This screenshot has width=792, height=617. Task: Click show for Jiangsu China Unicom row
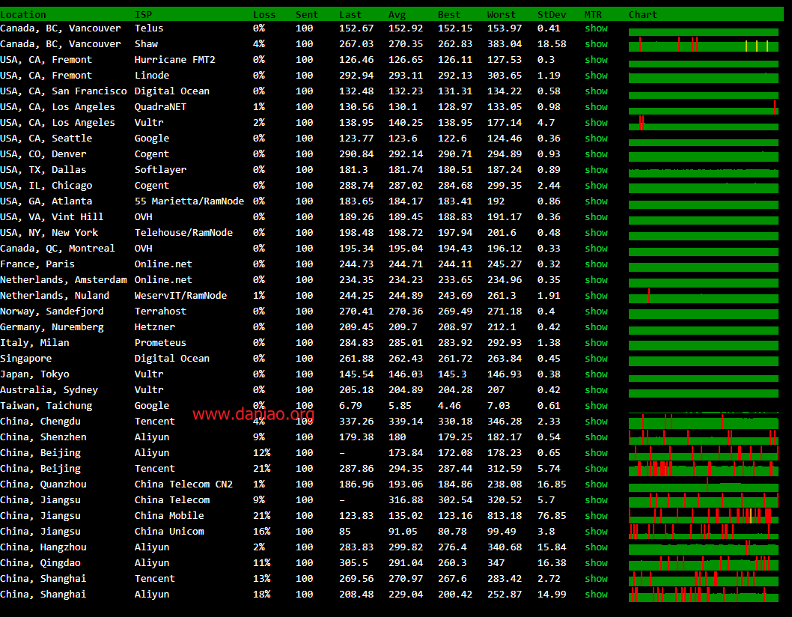pyautogui.click(x=596, y=531)
